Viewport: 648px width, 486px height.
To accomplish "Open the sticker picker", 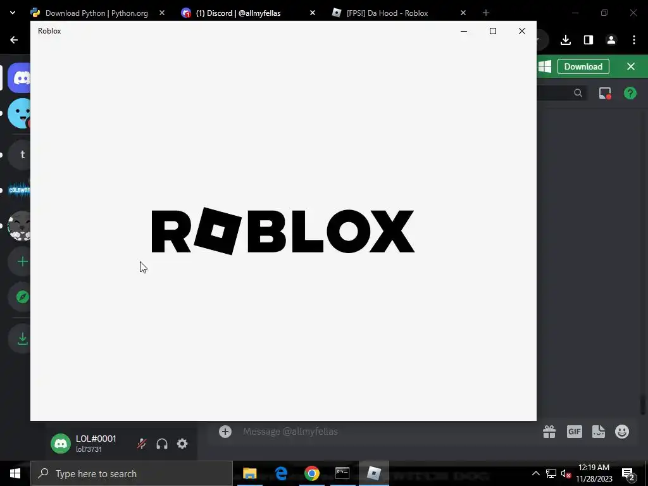I will point(599,432).
